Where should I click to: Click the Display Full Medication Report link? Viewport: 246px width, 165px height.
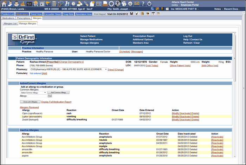pos(56,102)
